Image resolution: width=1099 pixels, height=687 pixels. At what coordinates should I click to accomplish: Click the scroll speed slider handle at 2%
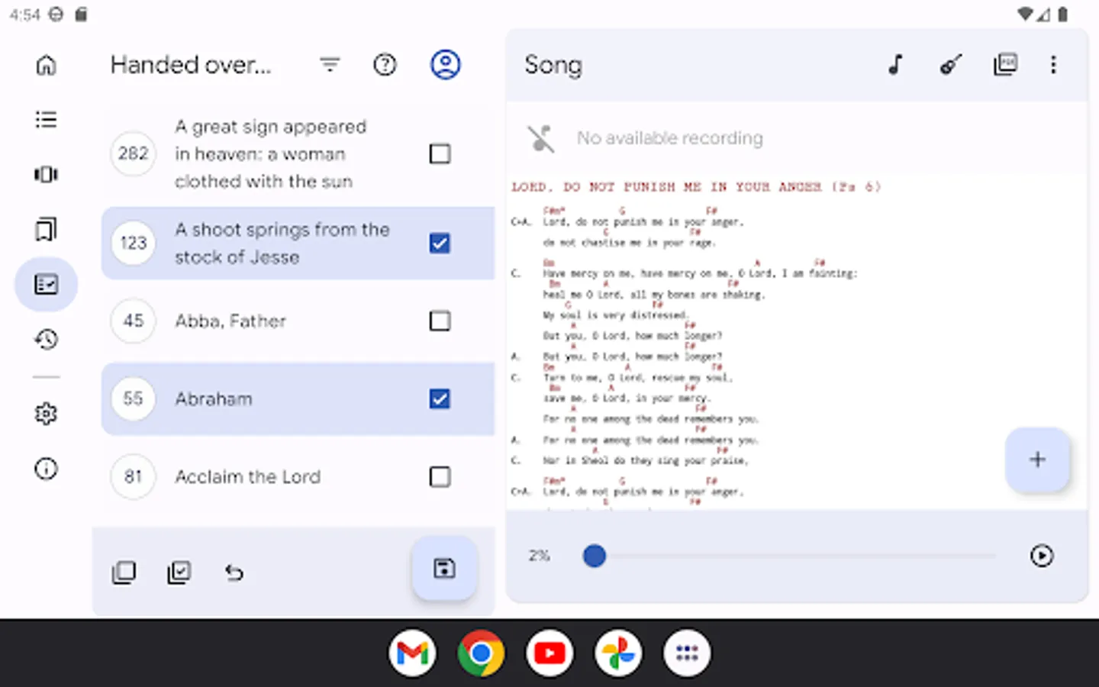[x=595, y=556]
